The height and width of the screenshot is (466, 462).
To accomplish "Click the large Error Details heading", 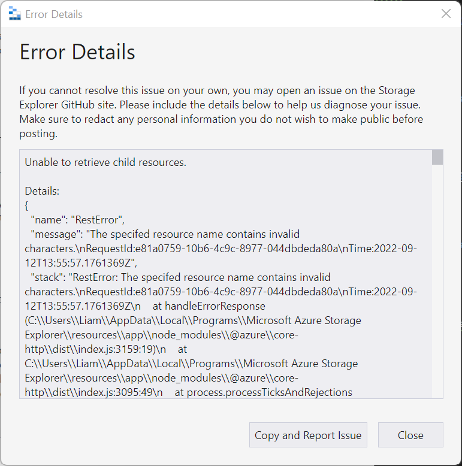I will click(x=77, y=52).
